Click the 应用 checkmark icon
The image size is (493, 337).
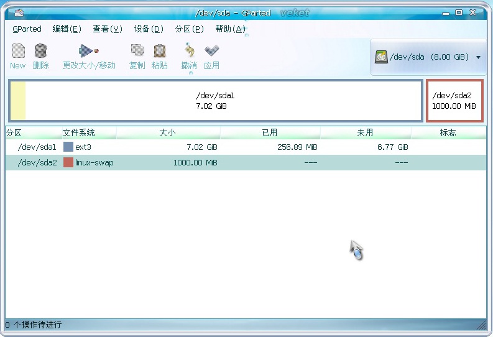pos(211,50)
